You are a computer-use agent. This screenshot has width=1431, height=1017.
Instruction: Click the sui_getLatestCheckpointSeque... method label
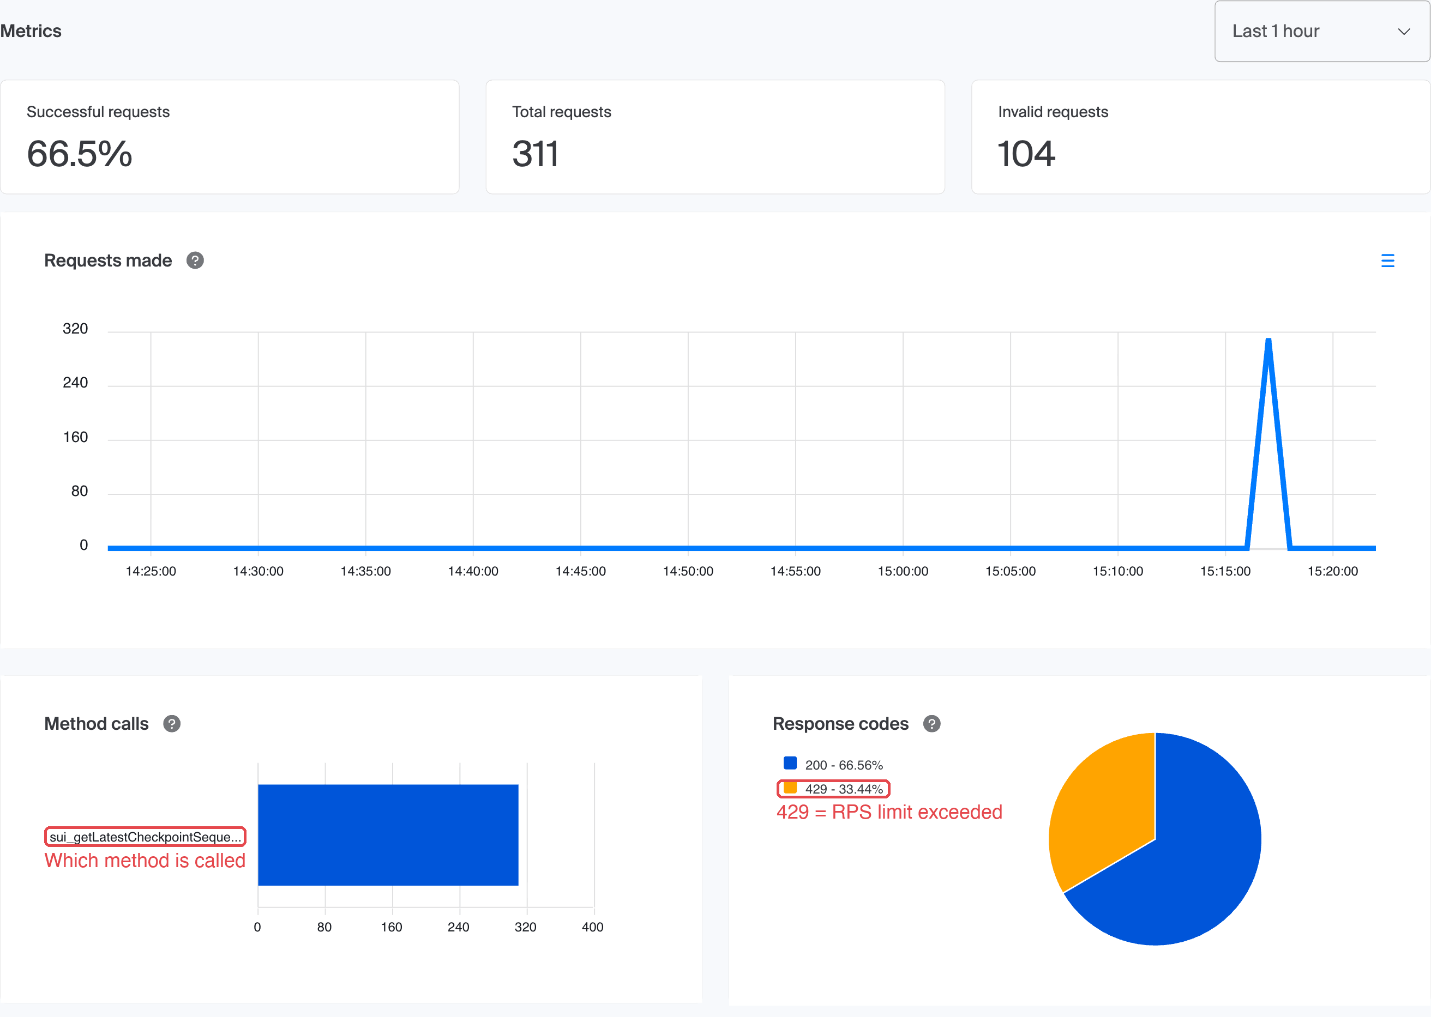tap(146, 837)
